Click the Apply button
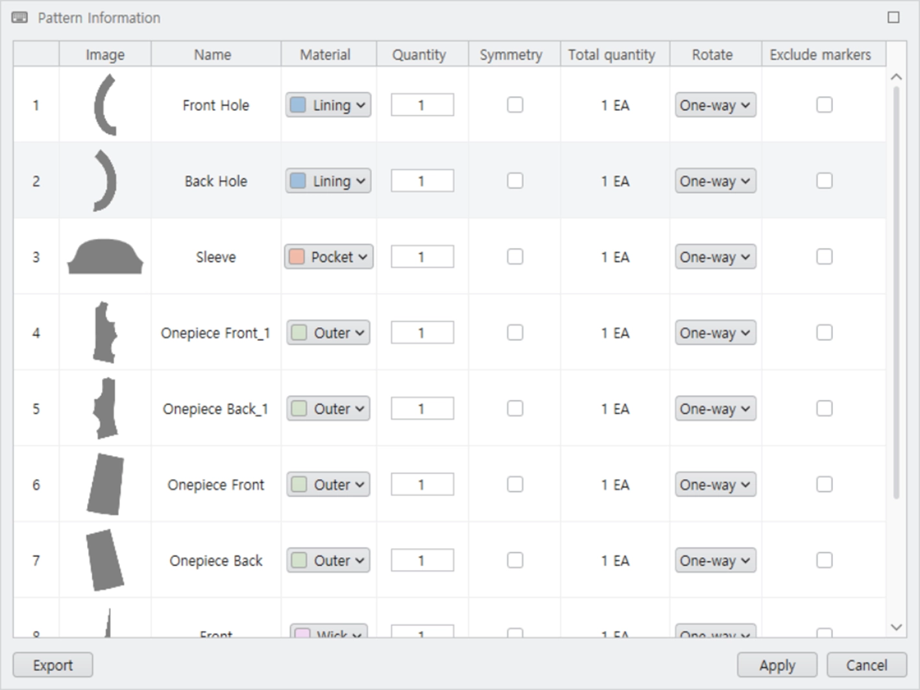The height and width of the screenshot is (690, 920). point(777,665)
